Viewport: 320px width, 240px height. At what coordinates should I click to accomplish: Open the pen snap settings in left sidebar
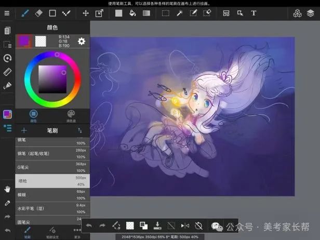7,86
